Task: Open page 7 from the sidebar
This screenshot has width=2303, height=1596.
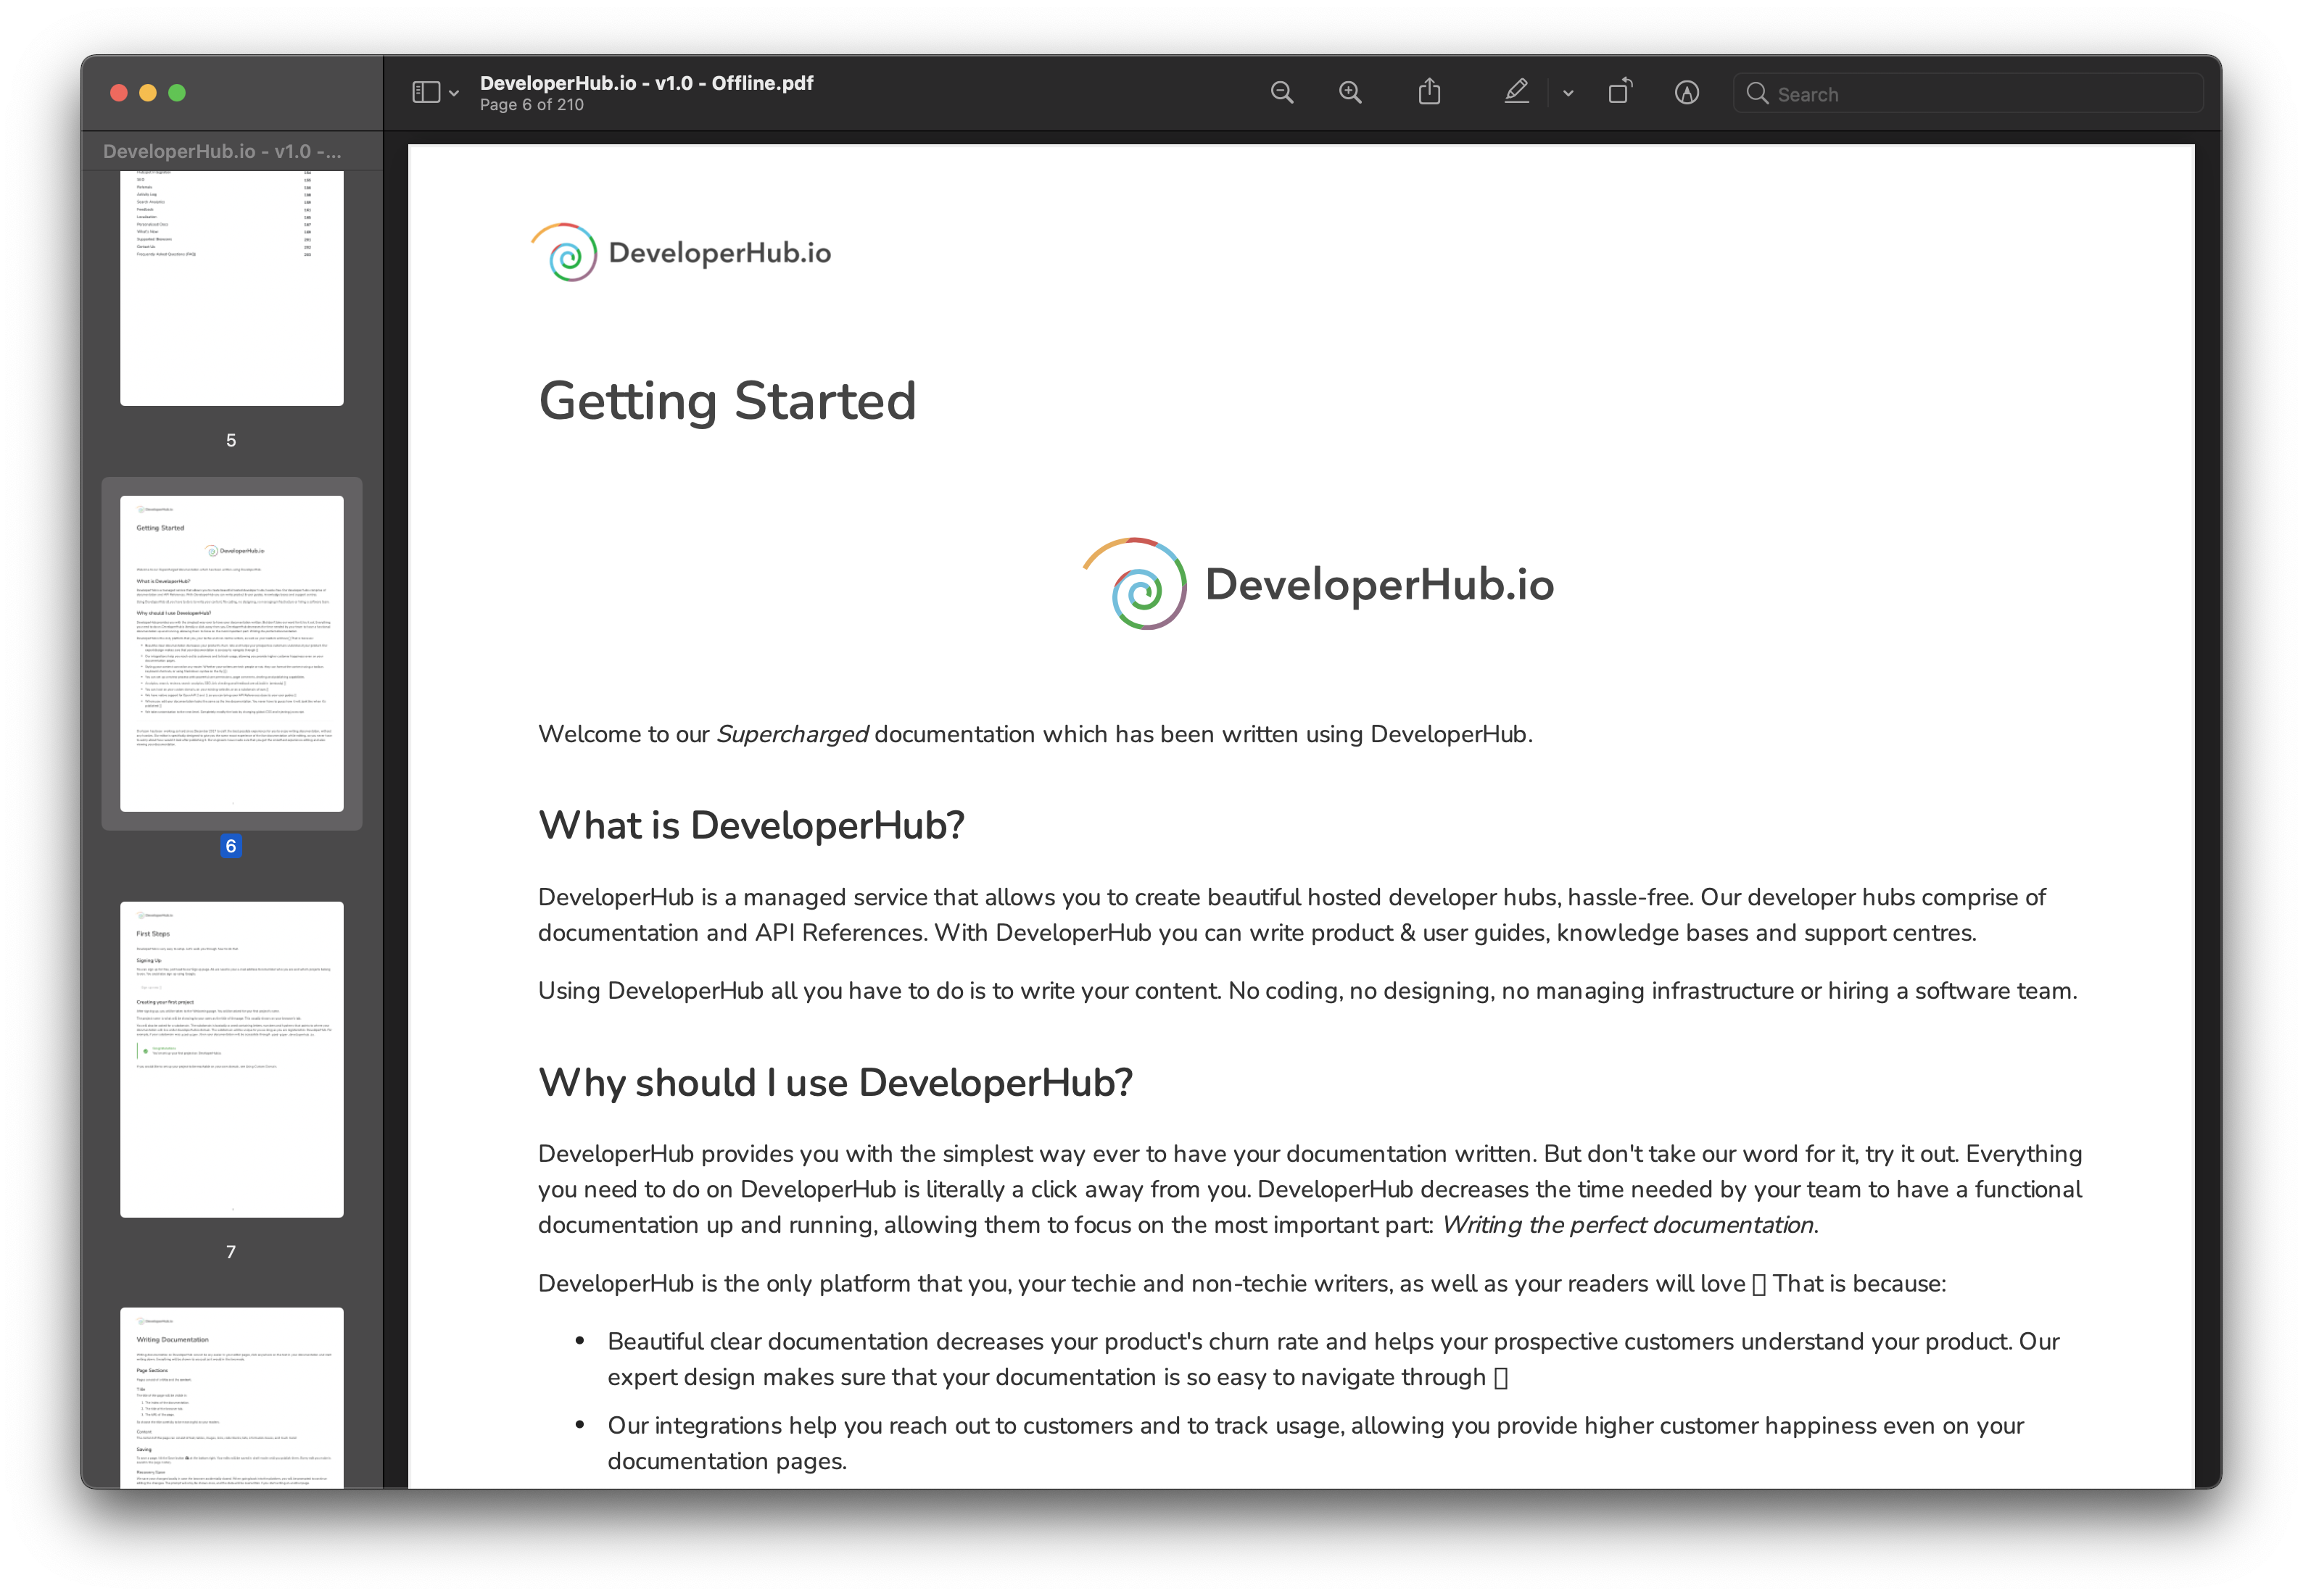Action: tap(231, 1058)
